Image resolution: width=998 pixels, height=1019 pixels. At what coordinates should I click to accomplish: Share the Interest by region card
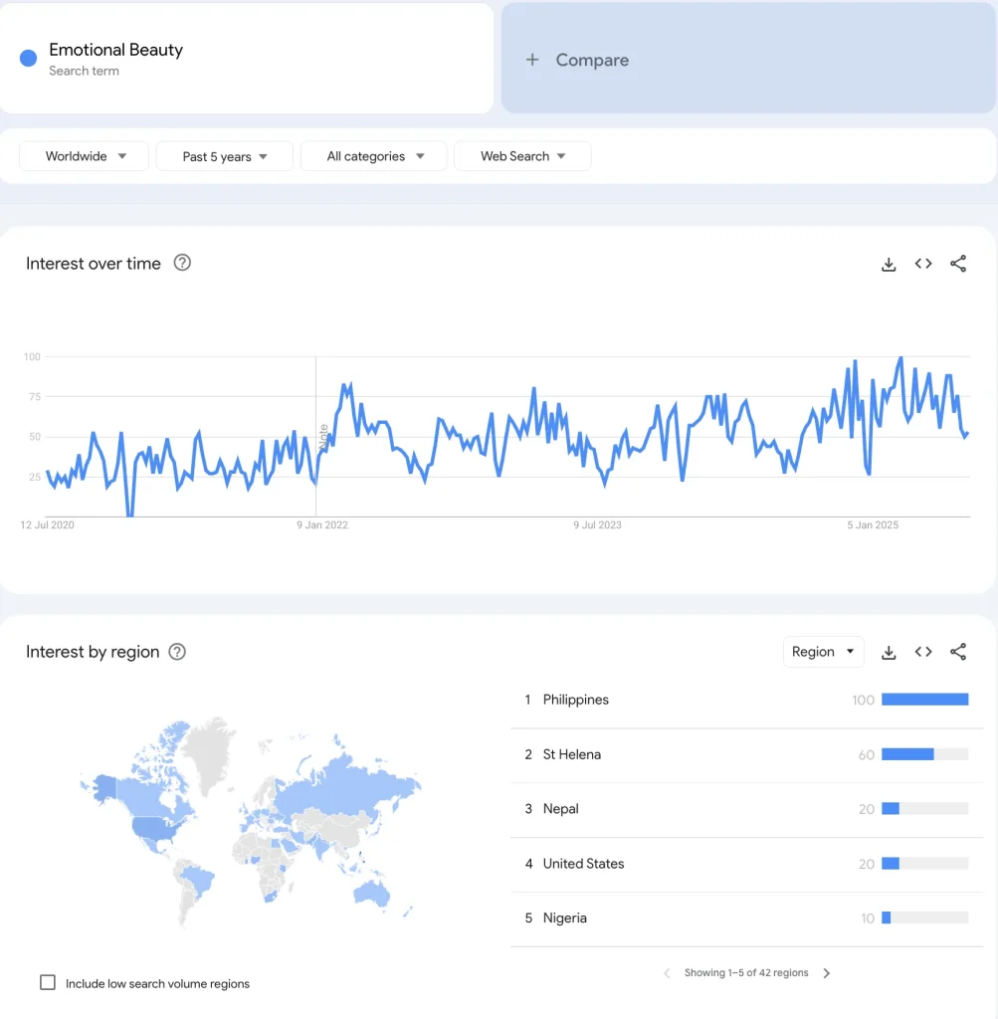pos(958,652)
